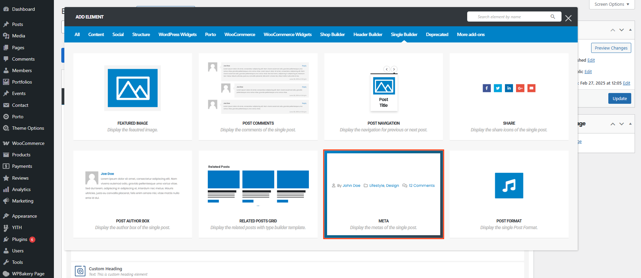Viewport: 641px width, 278px height.
Task: Add the Post Navigation element
Action: coord(384,96)
